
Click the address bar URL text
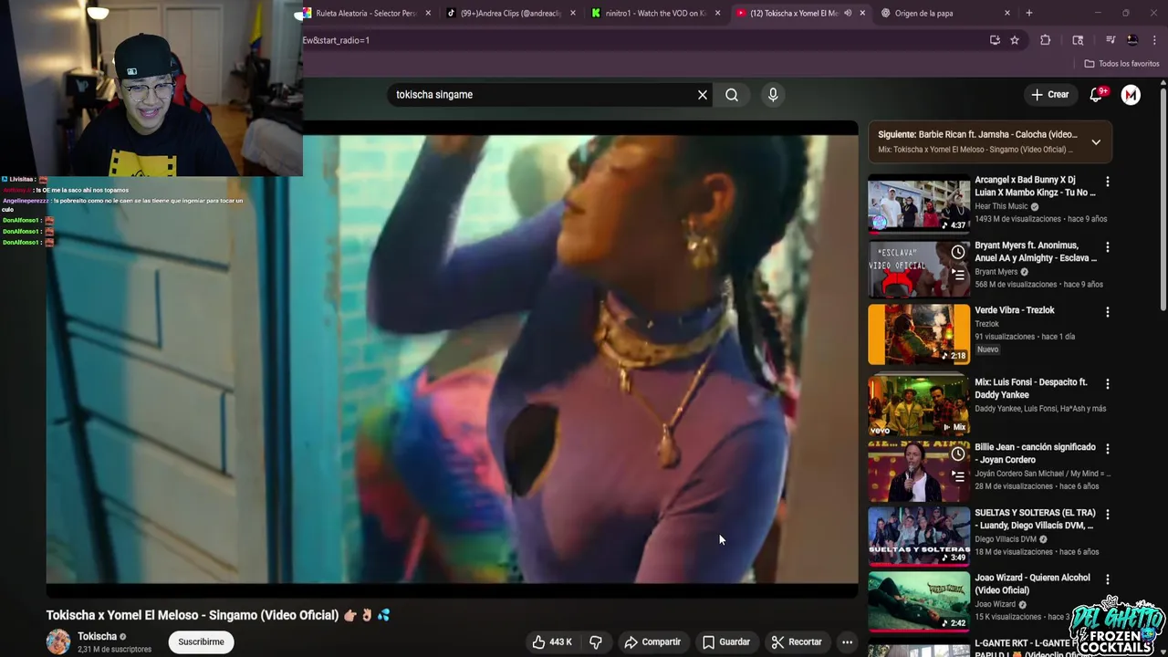click(x=336, y=40)
